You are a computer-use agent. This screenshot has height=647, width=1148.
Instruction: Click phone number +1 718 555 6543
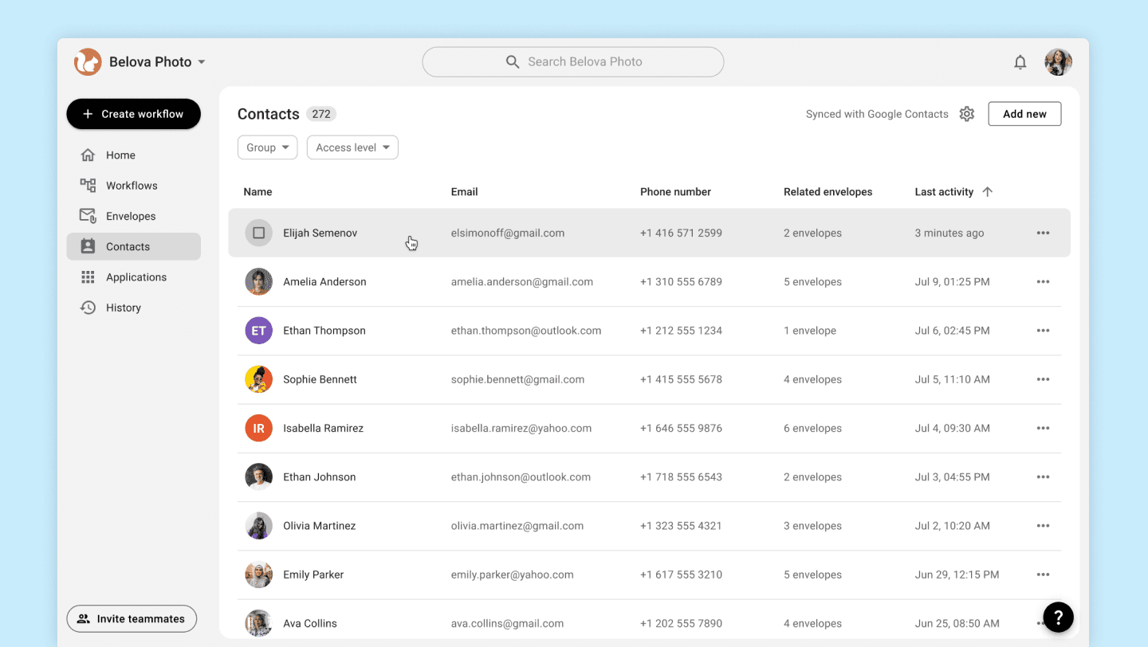[681, 477]
